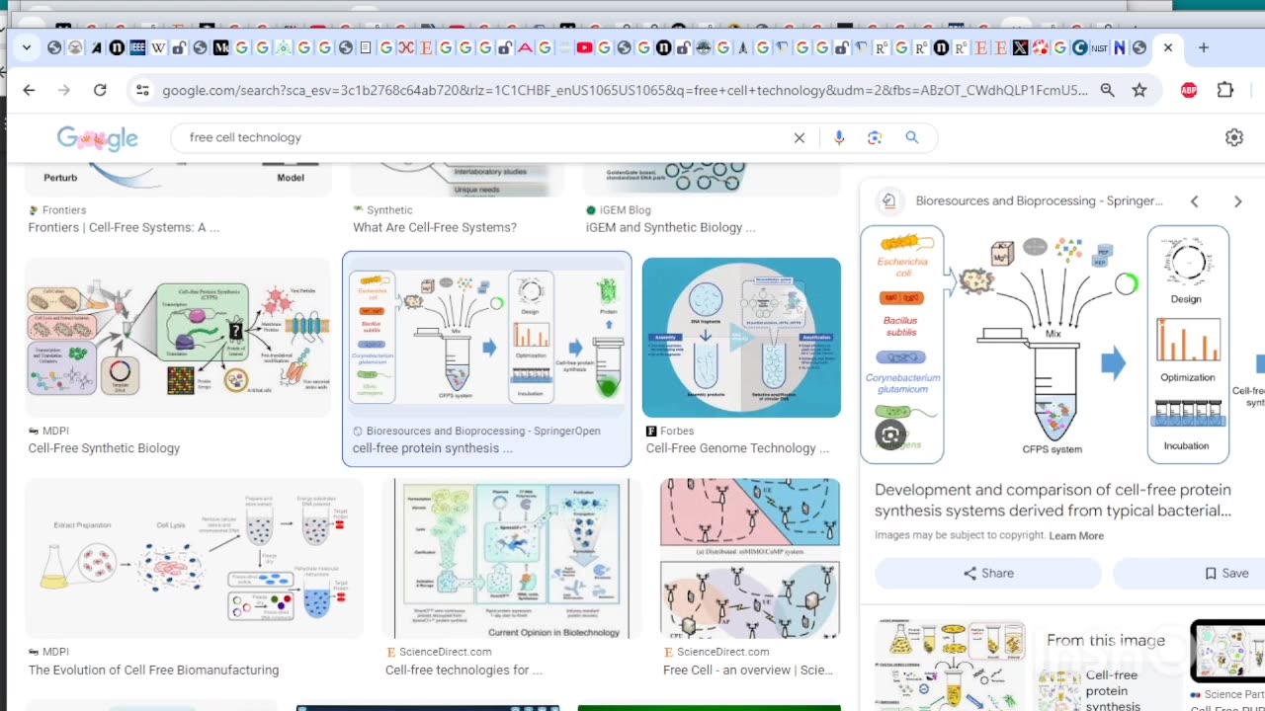The width and height of the screenshot is (1265, 711).
Task: Close the current active tab
Action: 1168,47
